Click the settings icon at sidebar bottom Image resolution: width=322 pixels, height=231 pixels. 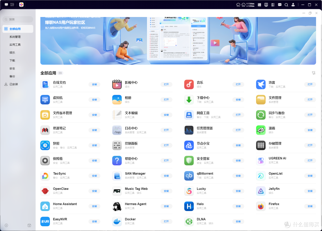[6, 225]
